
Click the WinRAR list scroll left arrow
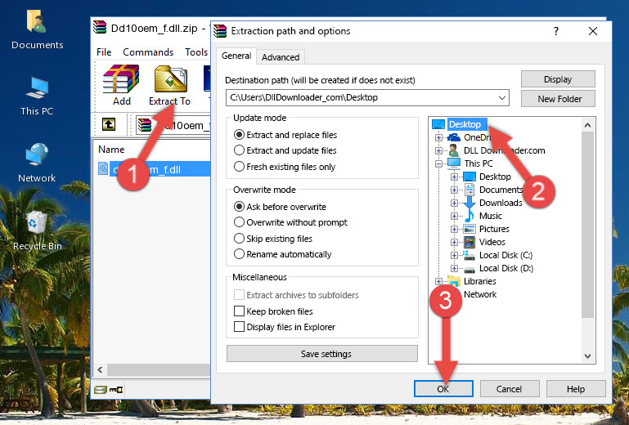101,369
